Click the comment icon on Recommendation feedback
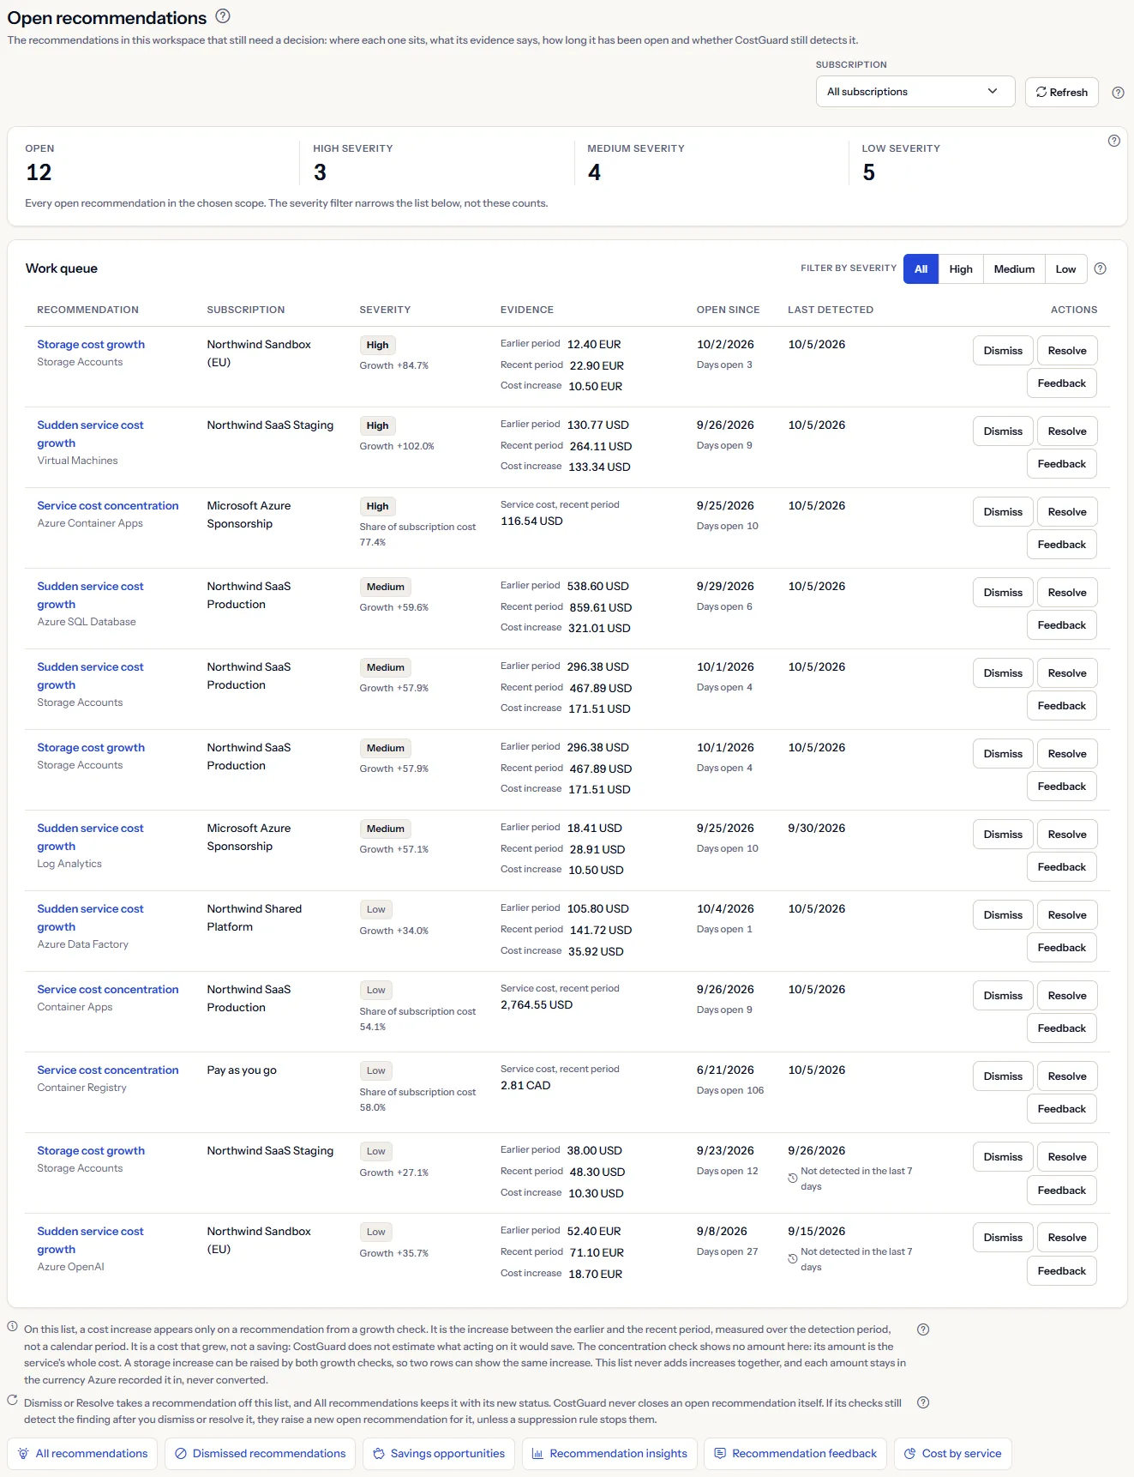 pyautogui.click(x=720, y=1453)
